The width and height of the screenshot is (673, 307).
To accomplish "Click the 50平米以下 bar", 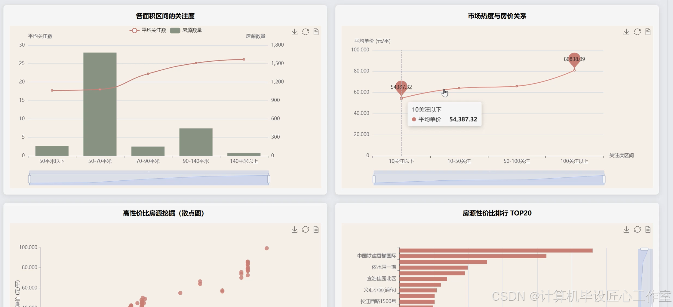I will tap(52, 151).
